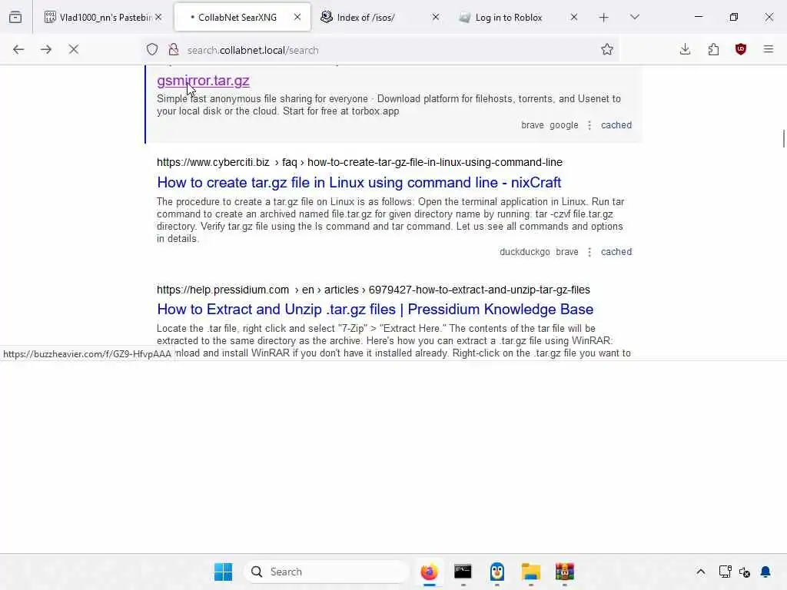
Task: Open the notifications bell icon
Action: click(765, 572)
